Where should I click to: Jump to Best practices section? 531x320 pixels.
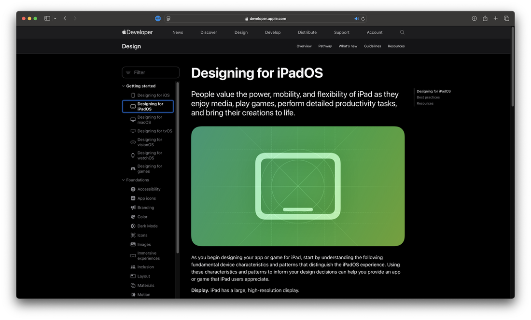click(x=428, y=97)
